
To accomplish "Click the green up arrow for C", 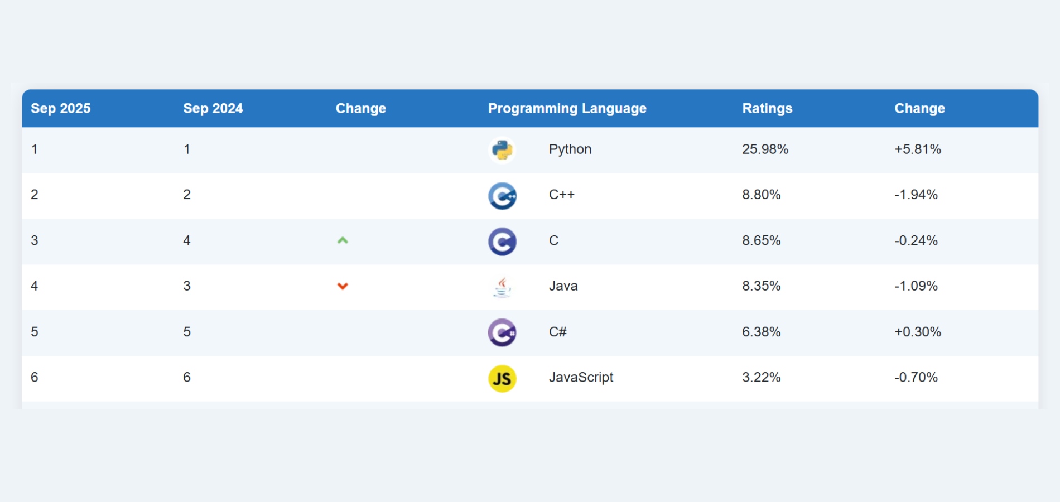I will point(343,240).
